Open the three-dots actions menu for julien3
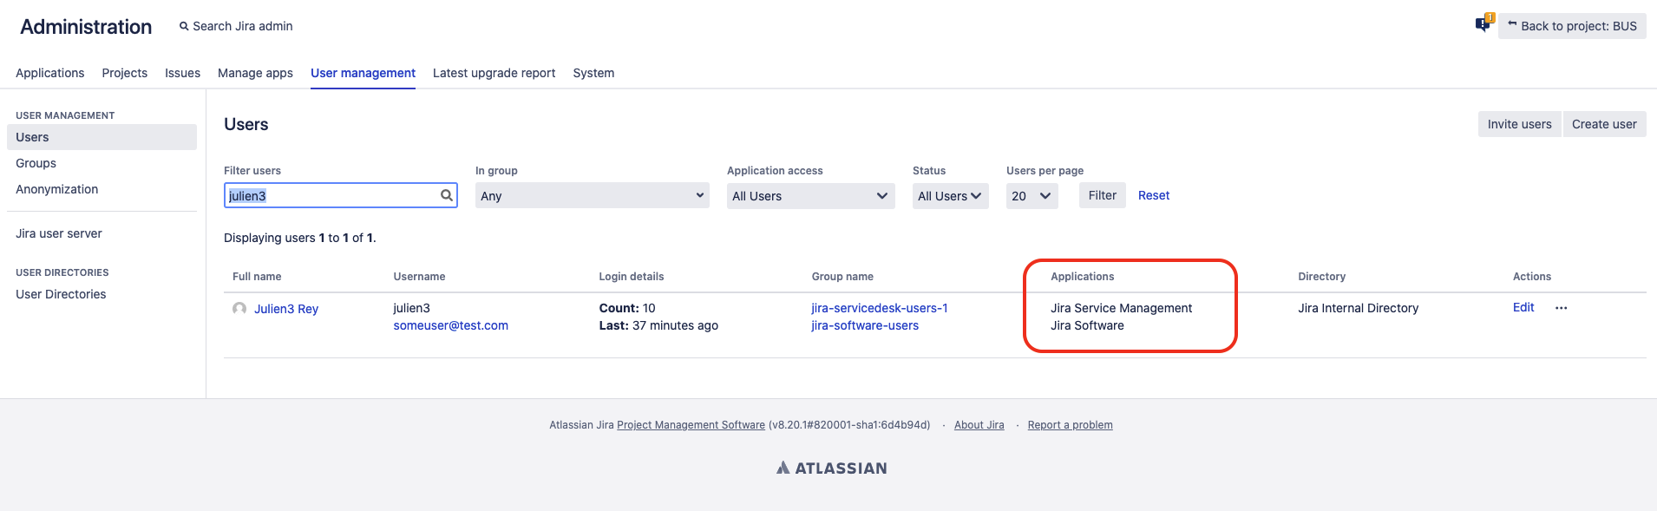 [1561, 308]
